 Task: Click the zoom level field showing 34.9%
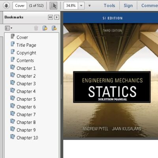[71, 6]
